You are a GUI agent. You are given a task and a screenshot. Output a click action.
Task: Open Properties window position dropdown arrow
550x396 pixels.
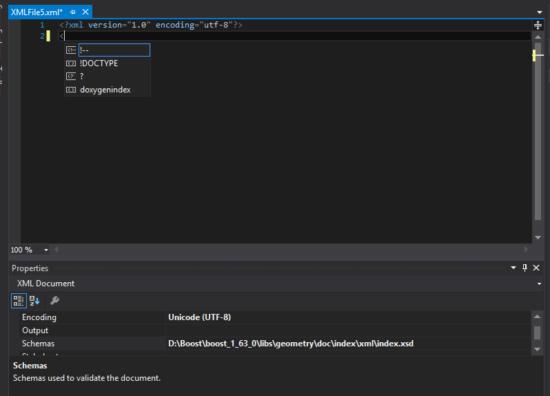point(513,268)
